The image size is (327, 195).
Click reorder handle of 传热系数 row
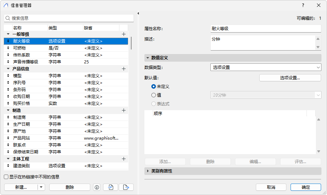coord(8,55)
